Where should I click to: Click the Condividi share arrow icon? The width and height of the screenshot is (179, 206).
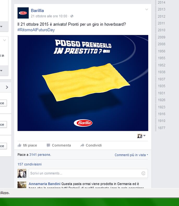click(82, 145)
